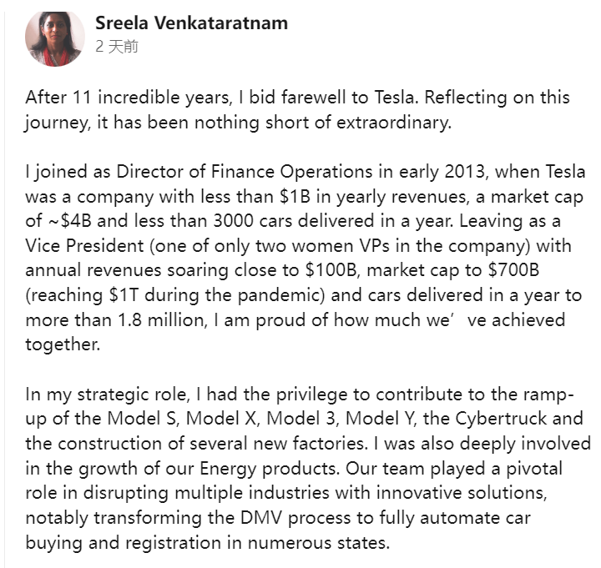This screenshot has height=568, width=601.
Task: Click the phrase "After 11 incredible years"
Action: pyautogui.click(x=128, y=98)
